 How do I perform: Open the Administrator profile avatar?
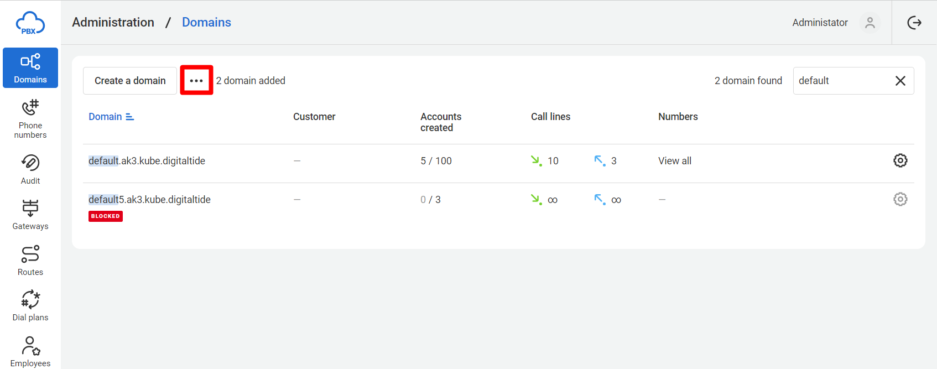(870, 23)
